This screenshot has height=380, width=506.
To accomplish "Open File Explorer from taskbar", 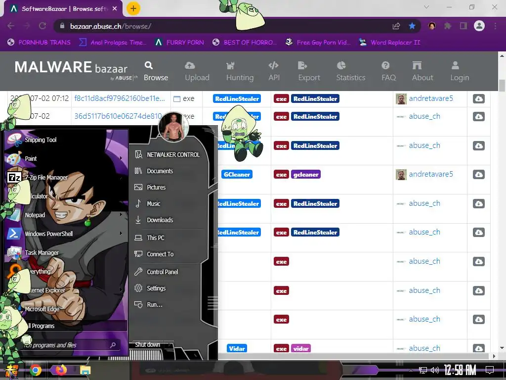I will point(85,370).
